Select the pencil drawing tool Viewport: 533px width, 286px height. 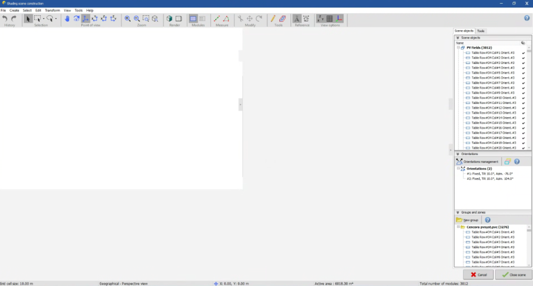coord(273,19)
